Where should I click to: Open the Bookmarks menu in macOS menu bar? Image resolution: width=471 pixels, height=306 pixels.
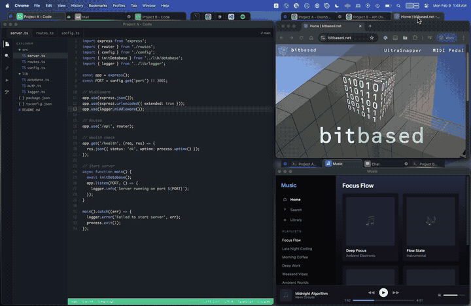(x=98, y=5)
